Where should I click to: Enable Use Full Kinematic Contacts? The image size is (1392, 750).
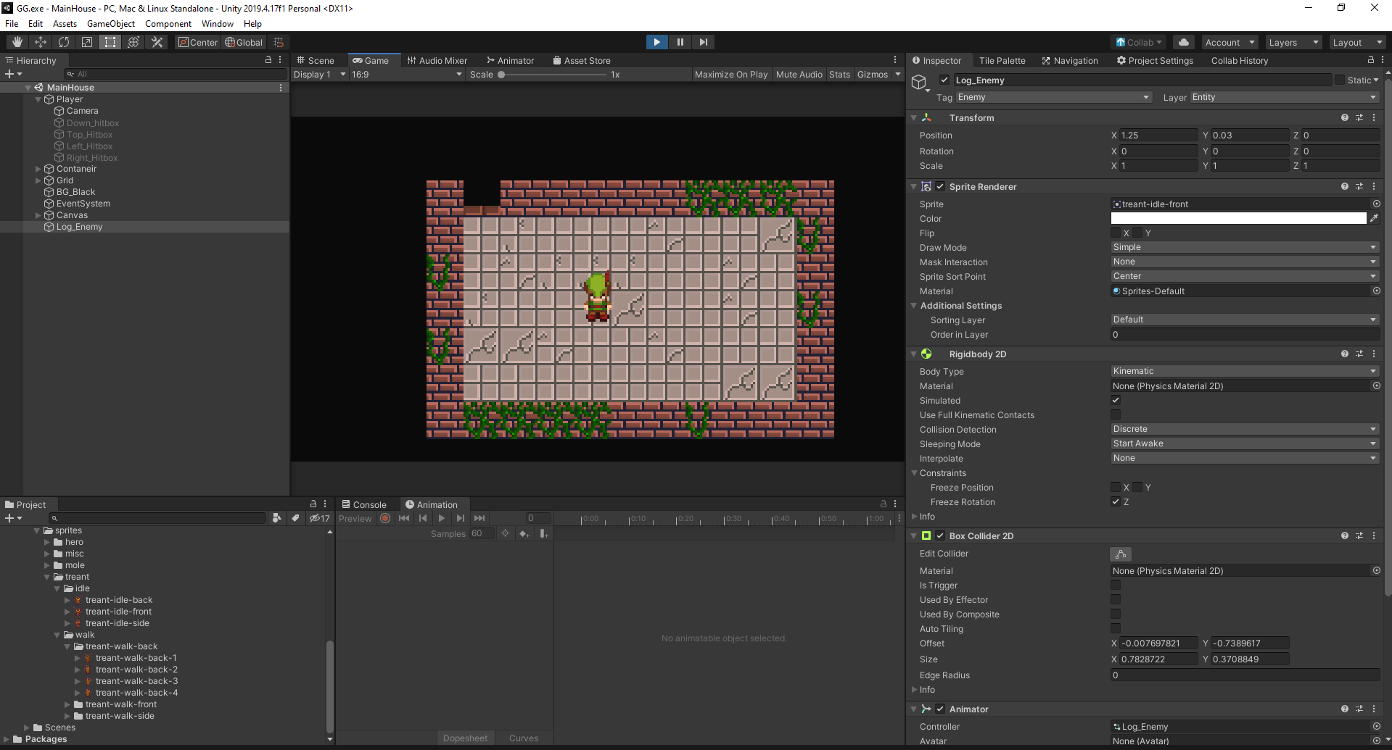[x=1116, y=414]
